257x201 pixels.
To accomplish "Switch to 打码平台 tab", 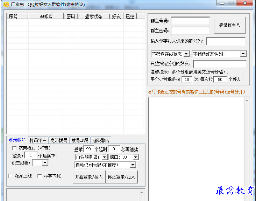I will [x=38, y=140].
